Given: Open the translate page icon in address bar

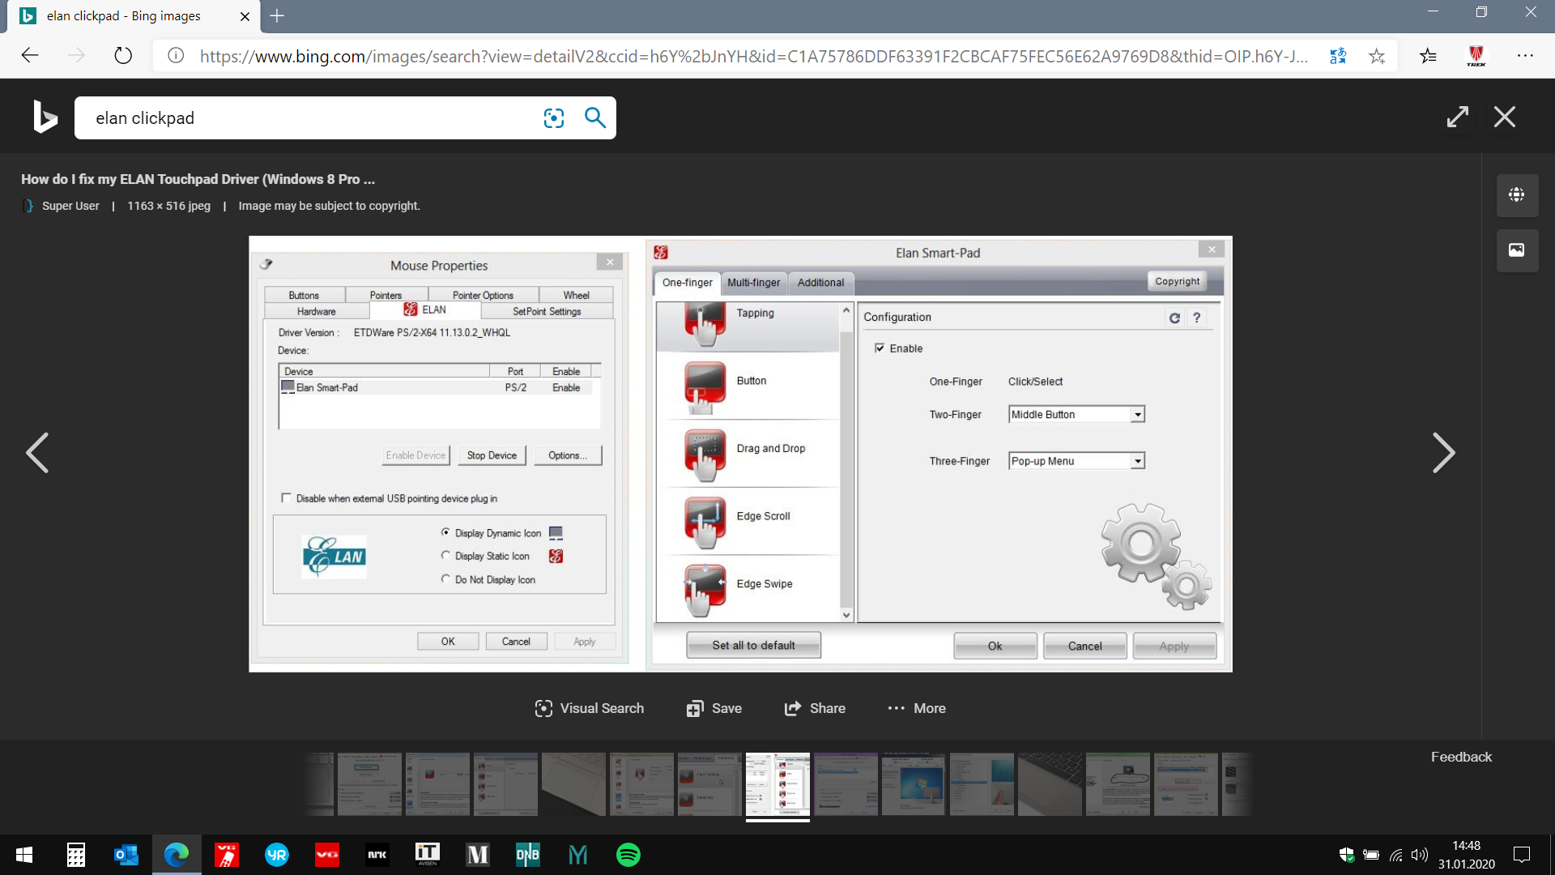Looking at the screenshot, I should pos(1338,56).
